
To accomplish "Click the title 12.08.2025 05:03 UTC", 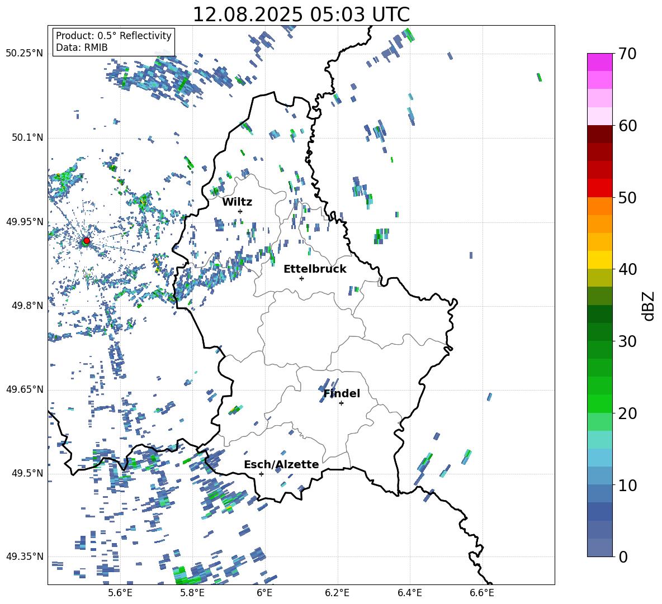I will [301, 15].
